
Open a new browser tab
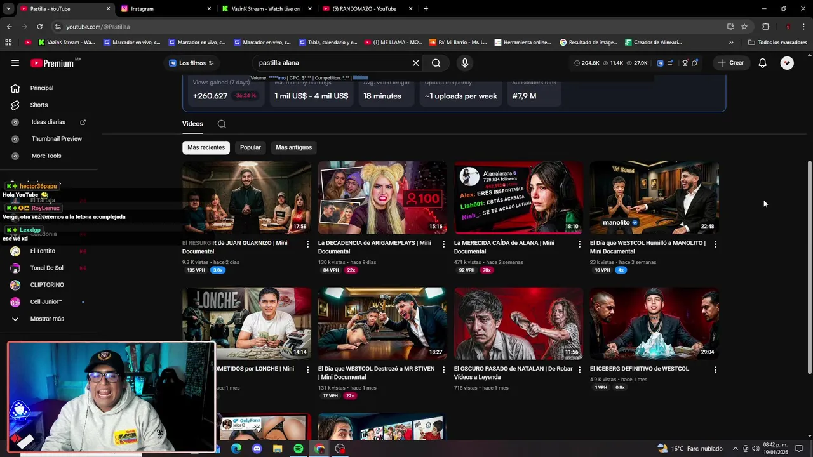tap(426, 9)
